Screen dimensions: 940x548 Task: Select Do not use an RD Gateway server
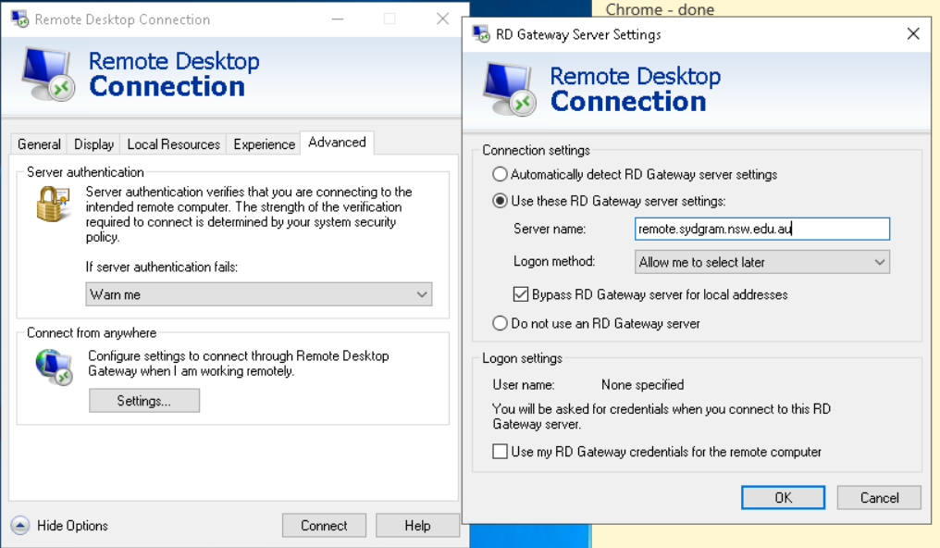[x=501, y=324]
